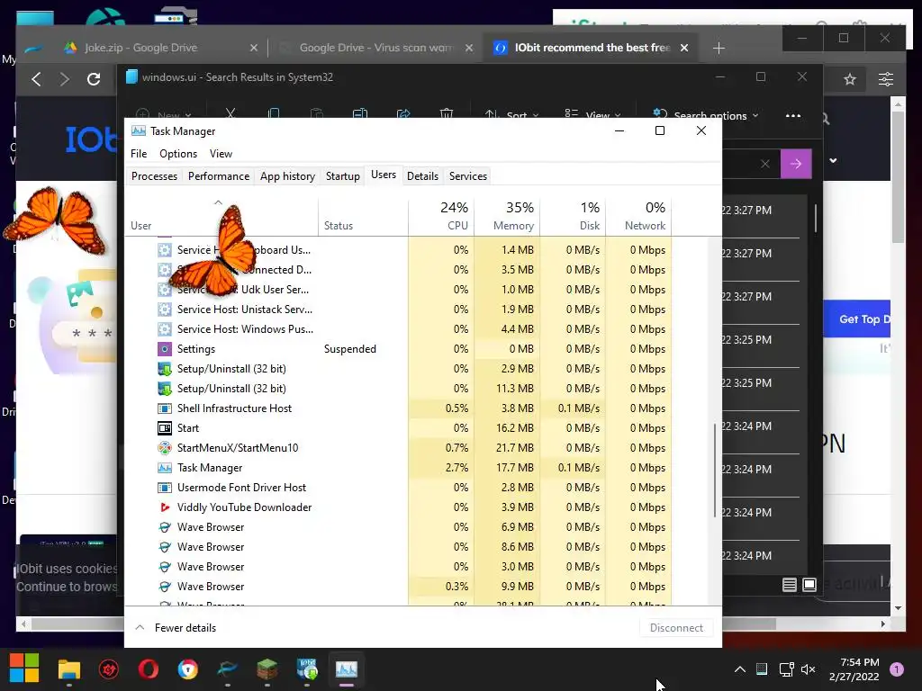Clear the File Explorer search box
Viewport: 922px width, 691px height.
765,164
